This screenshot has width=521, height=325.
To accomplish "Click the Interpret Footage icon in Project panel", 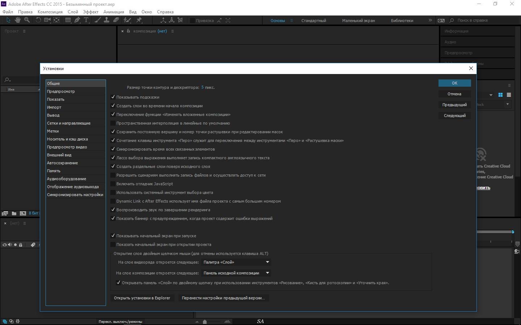I will coord(5,213).
